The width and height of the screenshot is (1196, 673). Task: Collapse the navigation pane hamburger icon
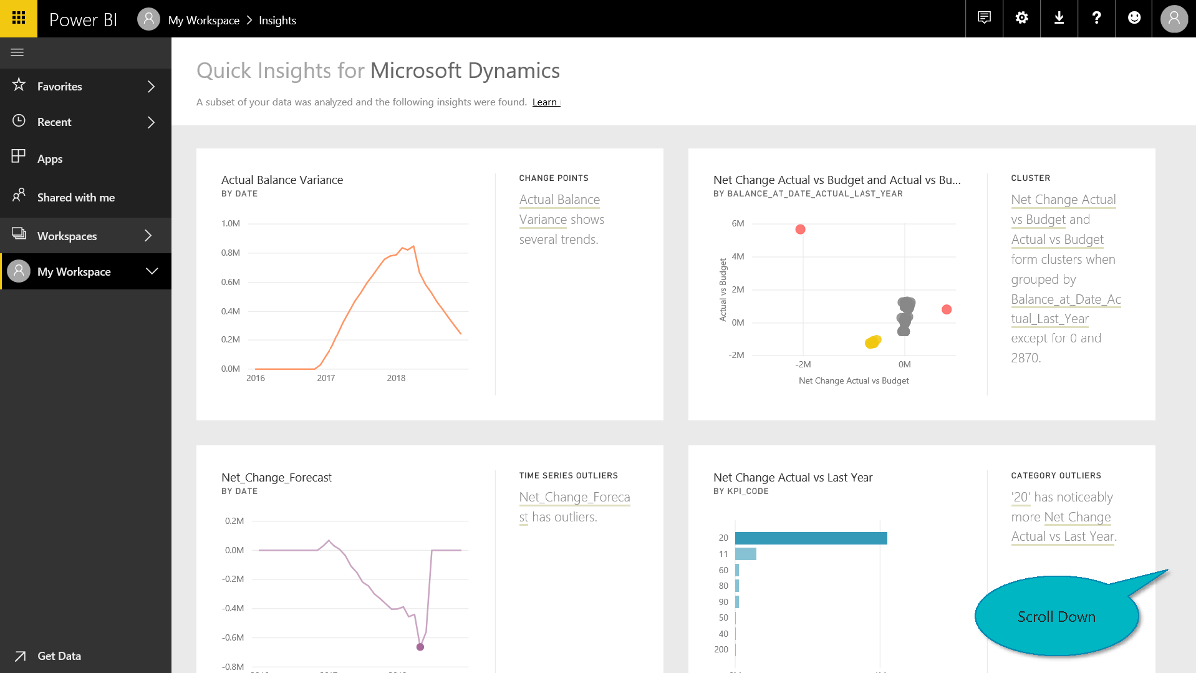coord(17,52)
